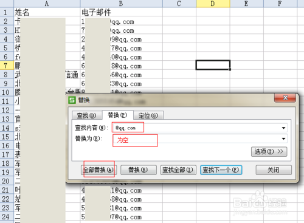
Task: Click the Find what (查找内容) input field
Action: (199, 128)
